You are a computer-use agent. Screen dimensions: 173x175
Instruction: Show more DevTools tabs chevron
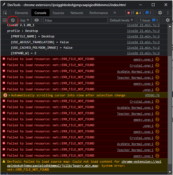coord(115,13)
